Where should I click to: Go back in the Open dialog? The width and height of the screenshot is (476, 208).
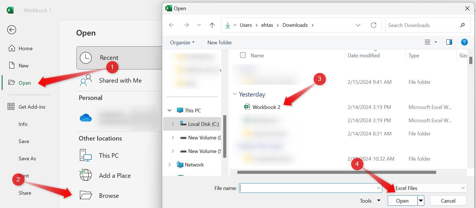click(x=171, y=25)
